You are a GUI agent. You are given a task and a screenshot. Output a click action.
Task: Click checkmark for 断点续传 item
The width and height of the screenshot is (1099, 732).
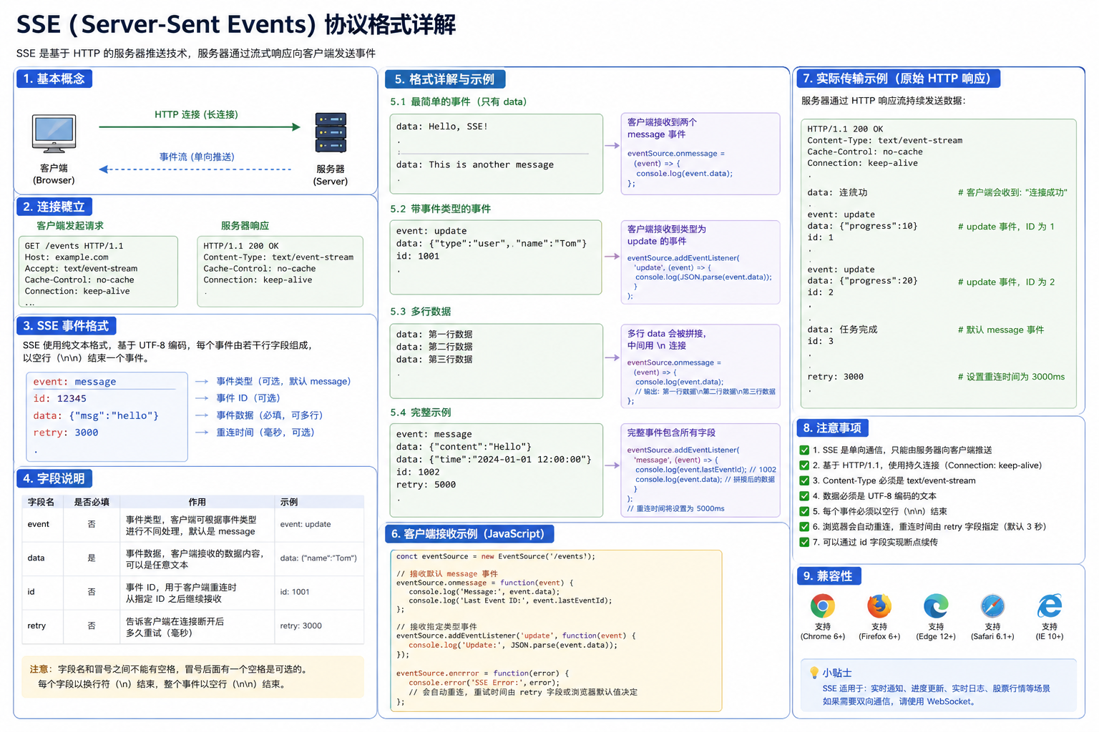click(804, 543)
